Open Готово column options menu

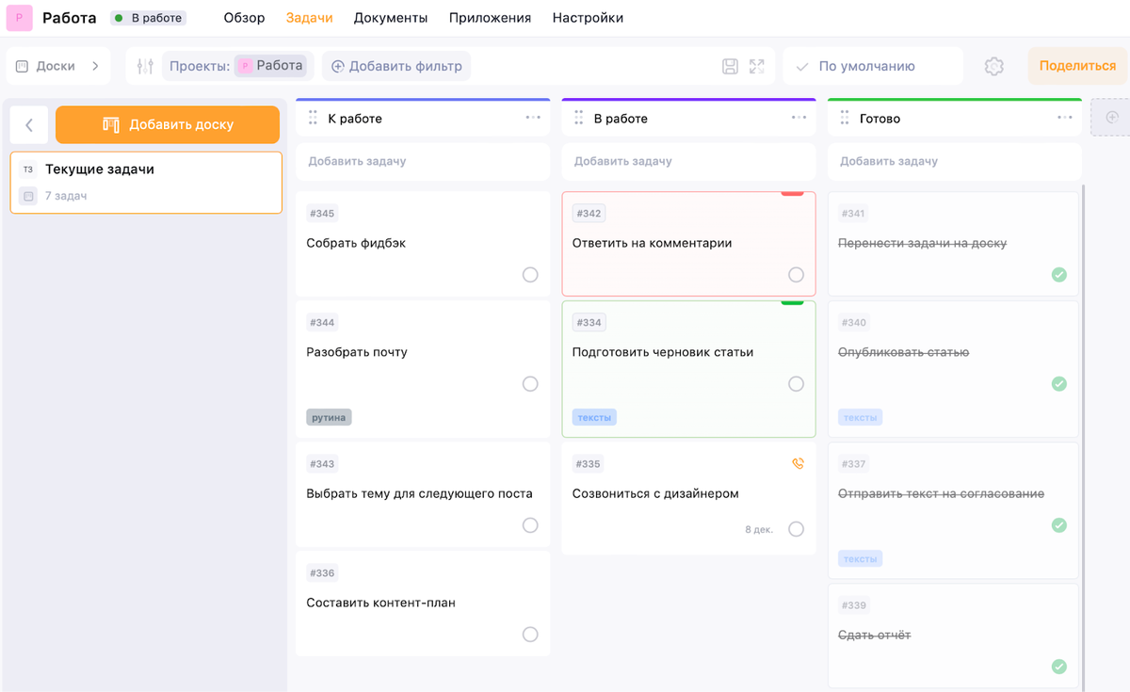pos(1065,118)
